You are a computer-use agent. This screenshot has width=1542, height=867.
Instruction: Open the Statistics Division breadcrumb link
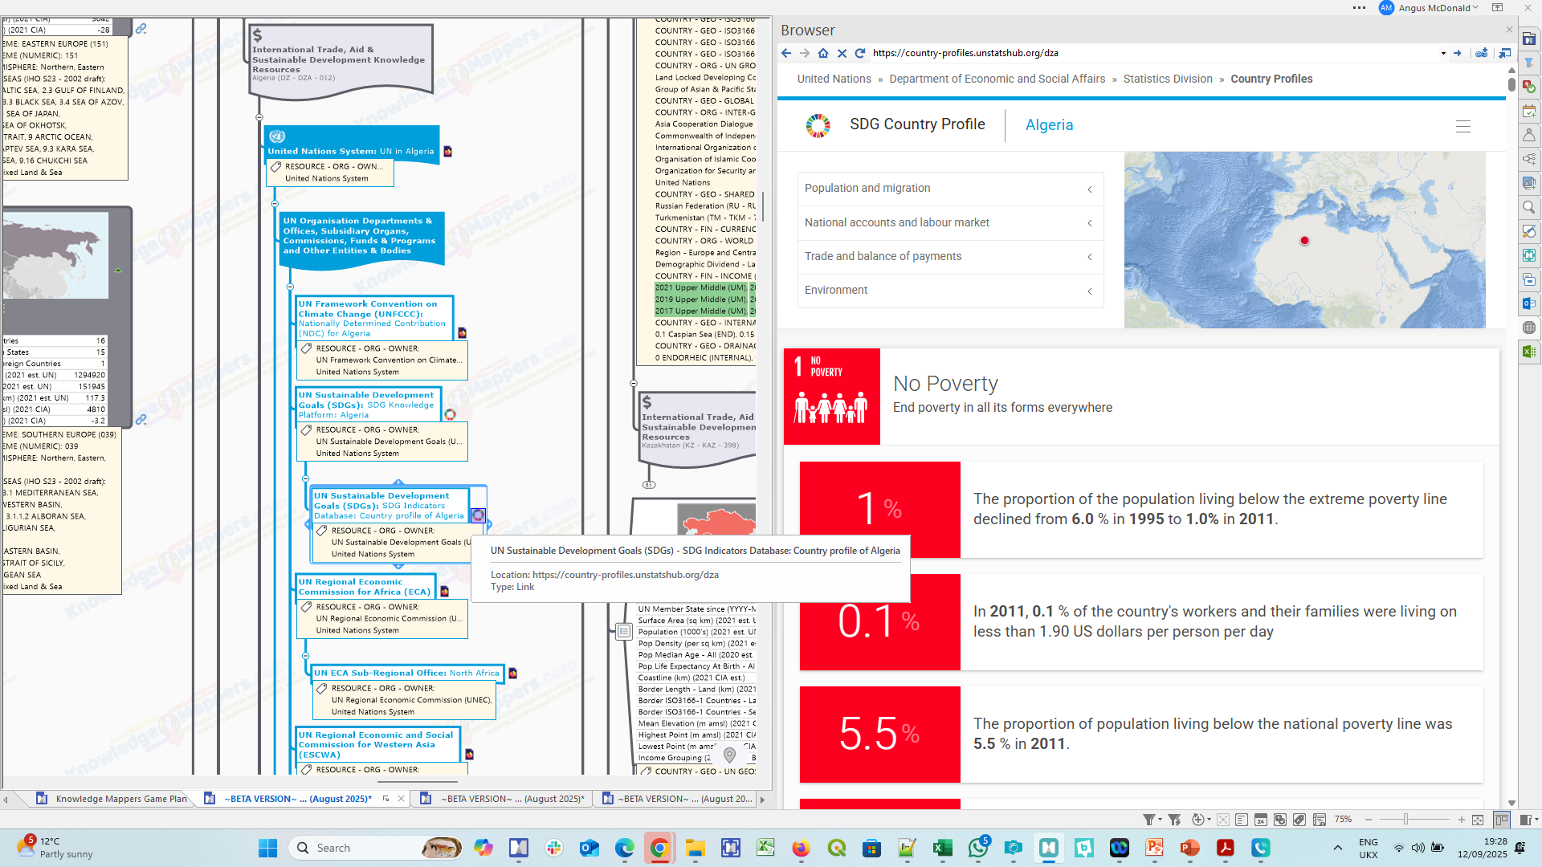[x=1167, y=79]
